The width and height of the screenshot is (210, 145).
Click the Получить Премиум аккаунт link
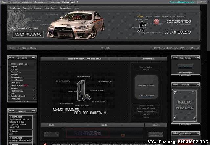pos(182,2)
